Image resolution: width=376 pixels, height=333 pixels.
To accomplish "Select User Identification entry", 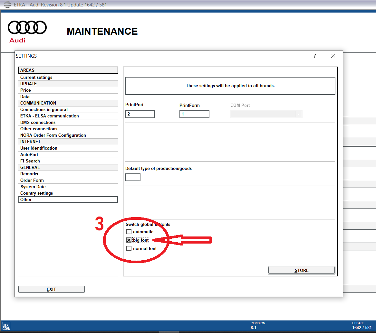I will [x=68, y=148].
